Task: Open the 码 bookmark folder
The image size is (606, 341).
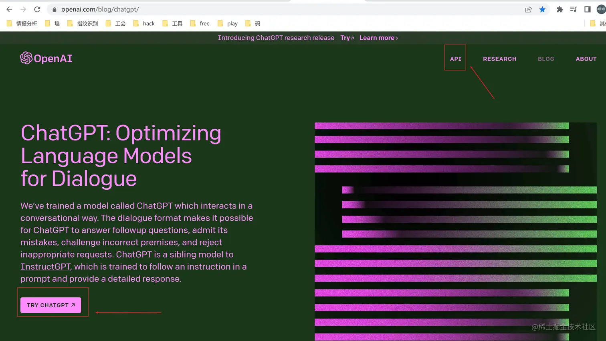Action: (x=253, y=24)
